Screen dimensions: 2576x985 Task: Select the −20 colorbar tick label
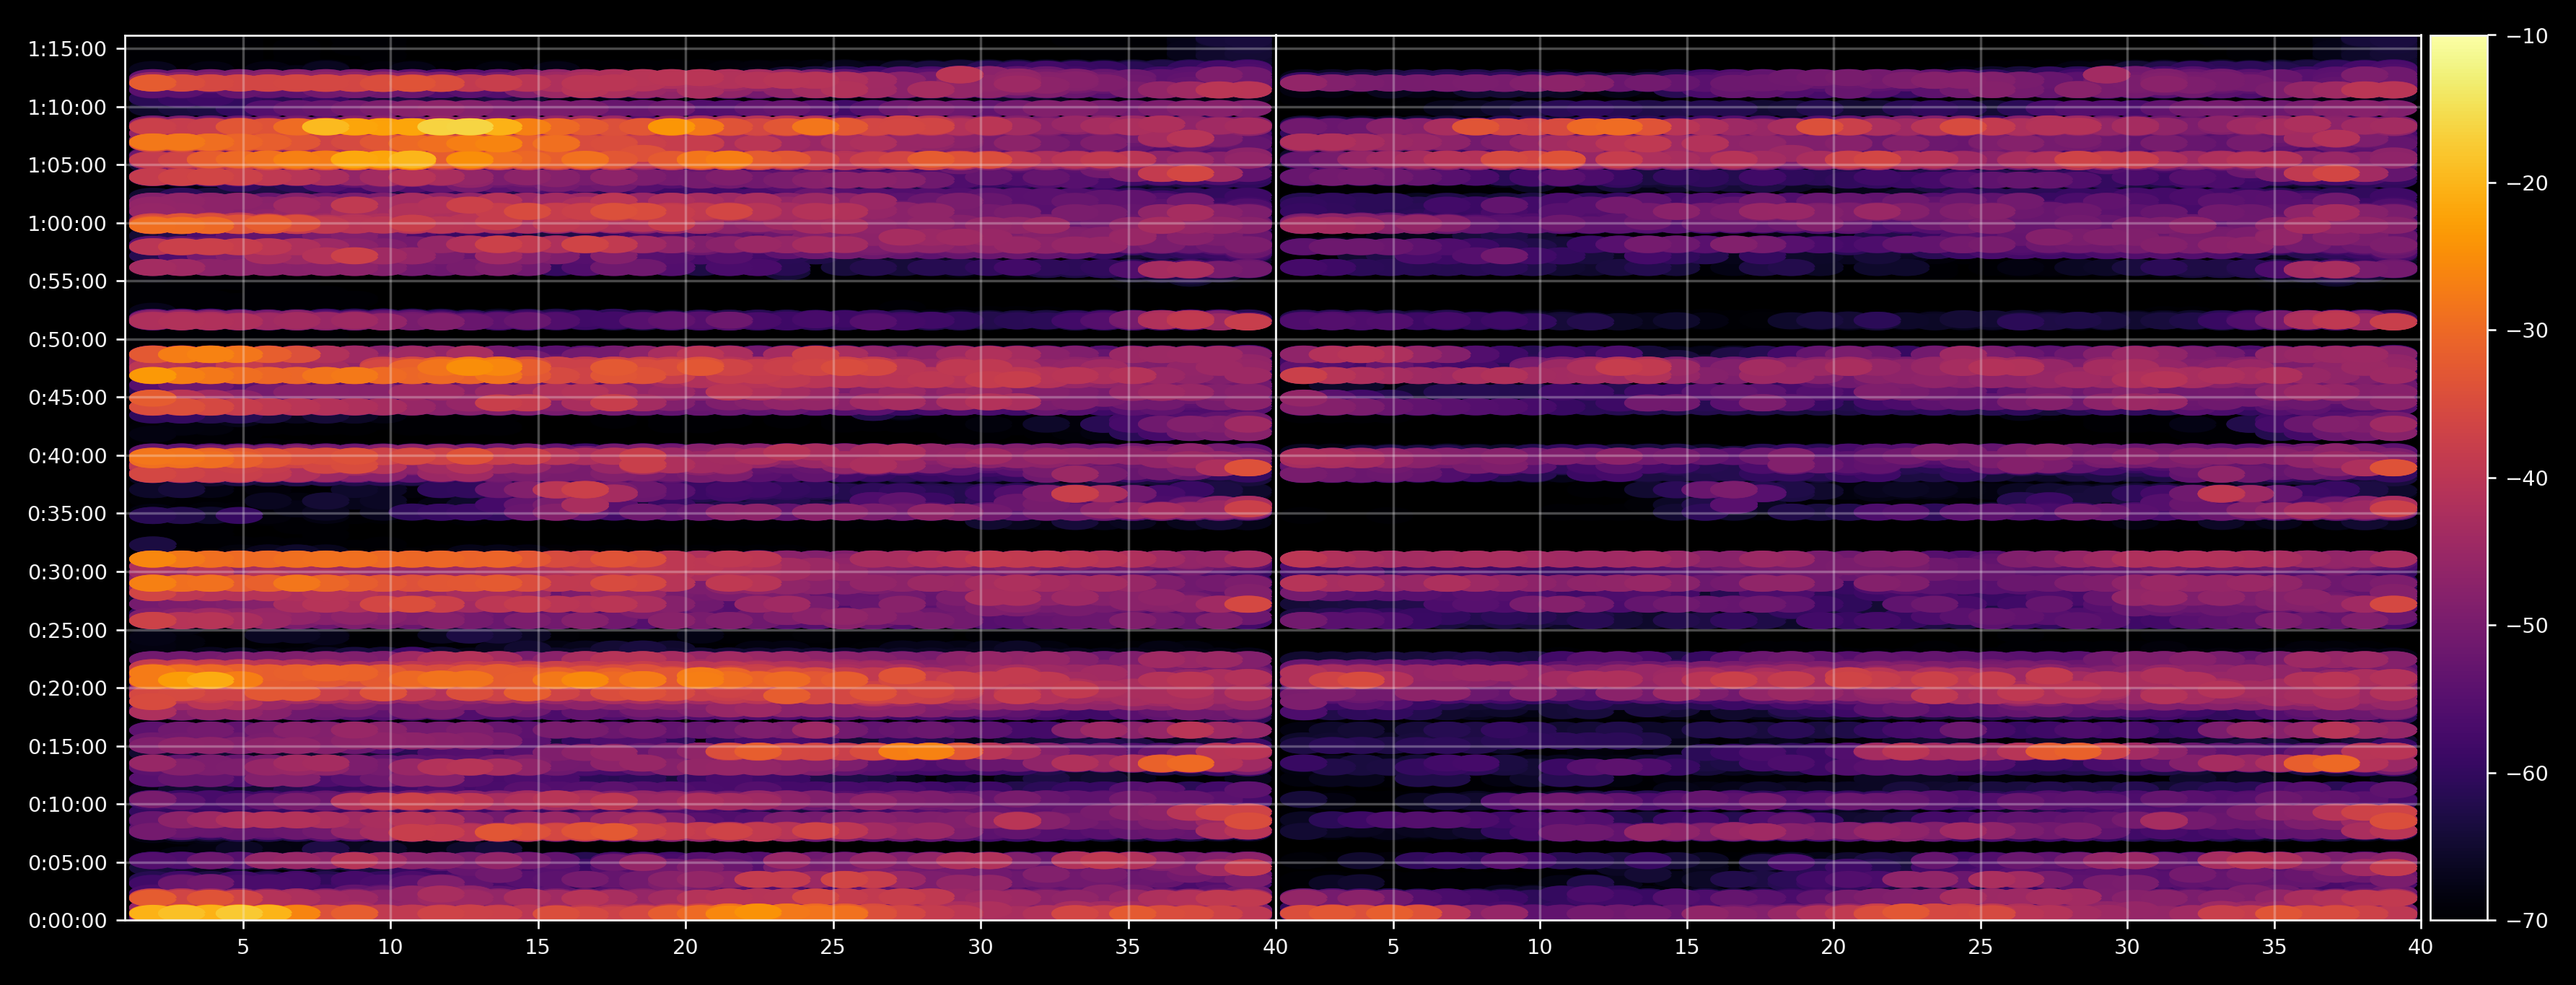click(x=2528, y=183)
